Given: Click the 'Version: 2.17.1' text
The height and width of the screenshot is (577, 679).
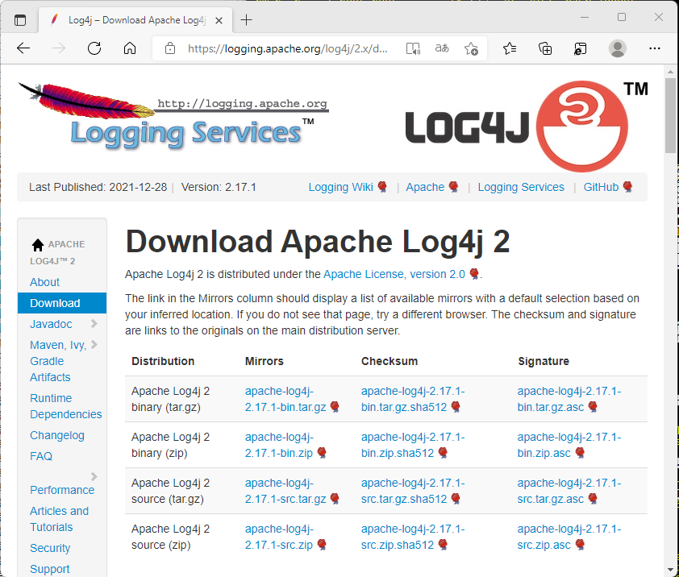Looking at the screenshot, I should [219, 187].
